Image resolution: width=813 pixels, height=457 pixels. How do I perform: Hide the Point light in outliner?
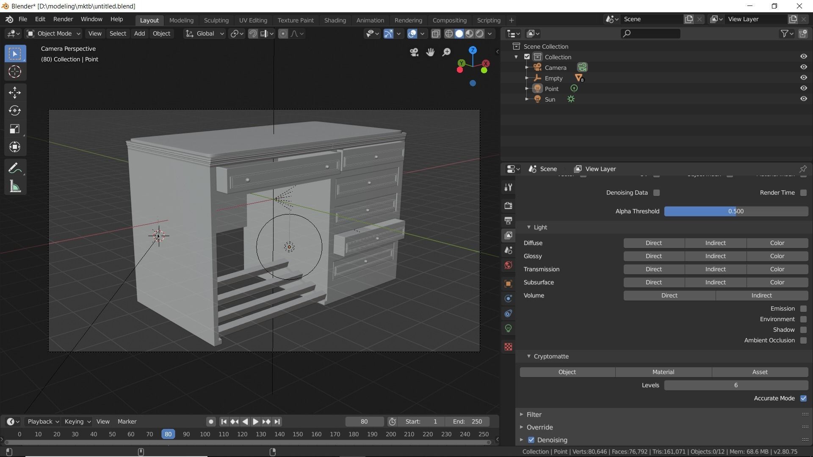tap(803, 88)
